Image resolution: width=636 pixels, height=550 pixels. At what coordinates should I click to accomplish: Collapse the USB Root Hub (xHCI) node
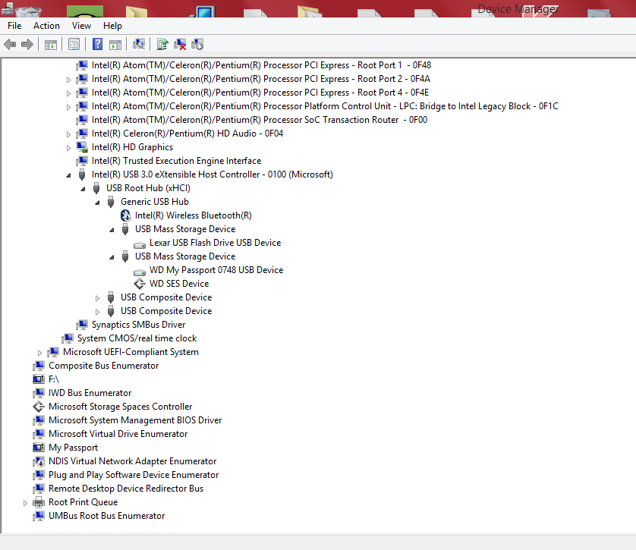83,190
